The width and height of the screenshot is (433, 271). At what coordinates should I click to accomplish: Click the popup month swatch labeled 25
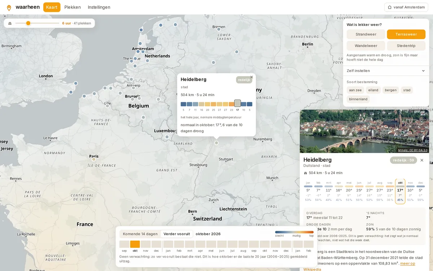point(213,104)
